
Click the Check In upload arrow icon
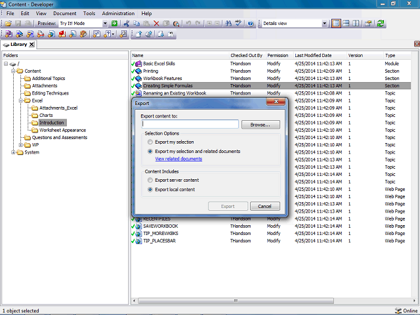[138, 34]
